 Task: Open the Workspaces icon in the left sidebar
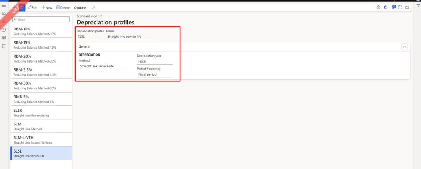[4, 38]
